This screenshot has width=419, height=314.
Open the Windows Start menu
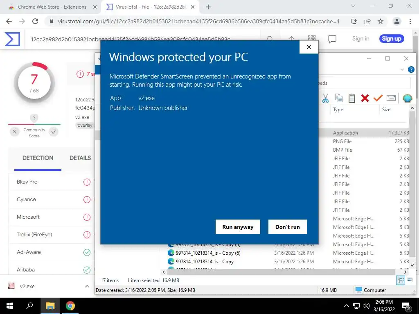(10, 306)
